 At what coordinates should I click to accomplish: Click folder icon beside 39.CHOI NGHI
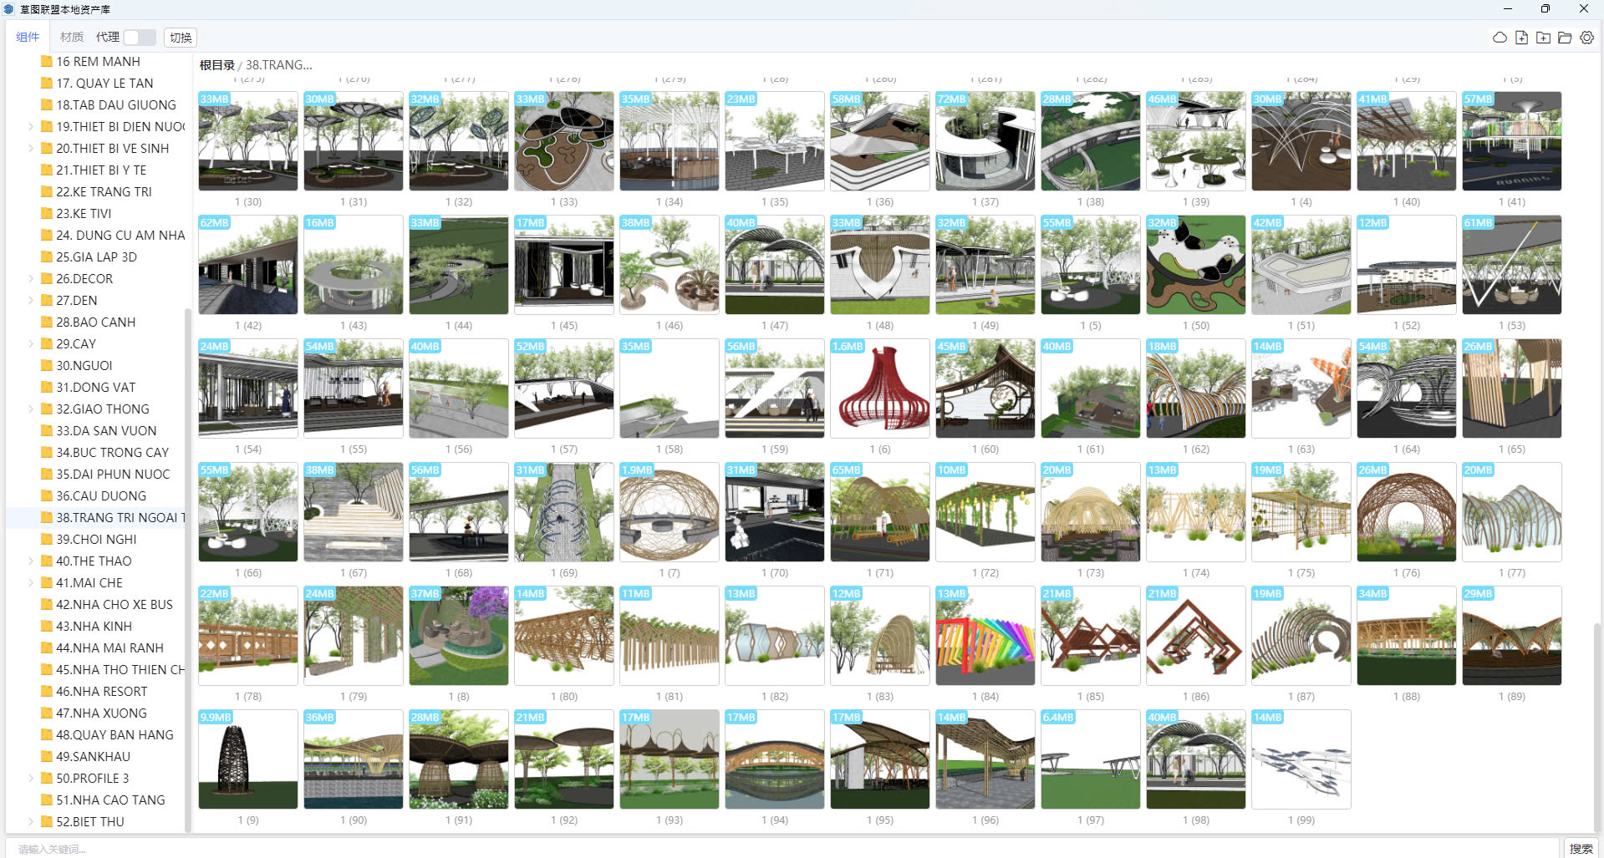pyautogui.click(x=47, y=540)
